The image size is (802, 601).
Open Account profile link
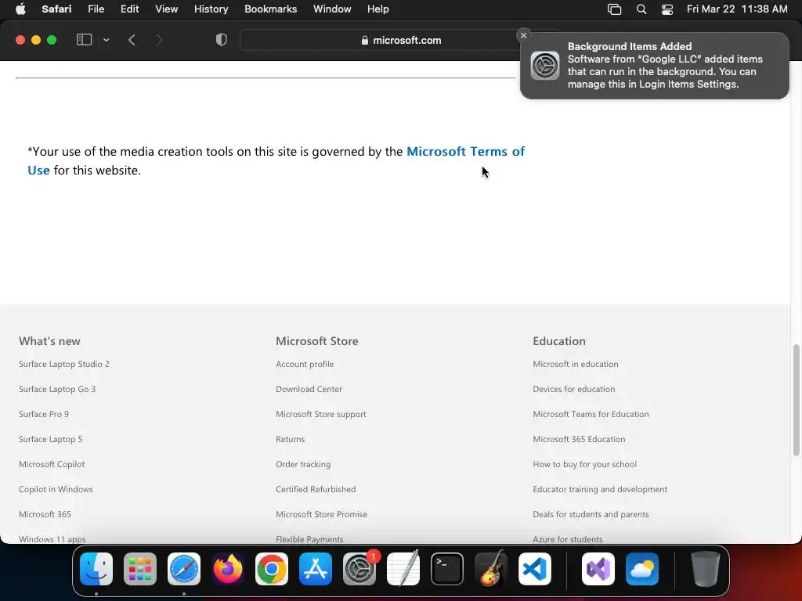[305, 364]
